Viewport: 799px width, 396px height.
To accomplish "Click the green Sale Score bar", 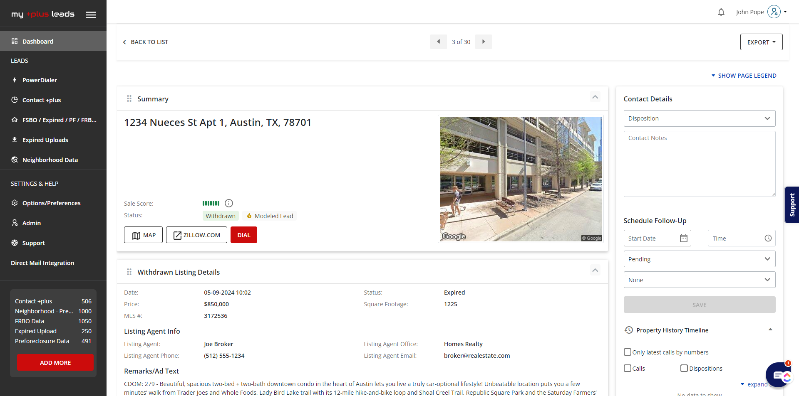I will click(x=211, y=203).
